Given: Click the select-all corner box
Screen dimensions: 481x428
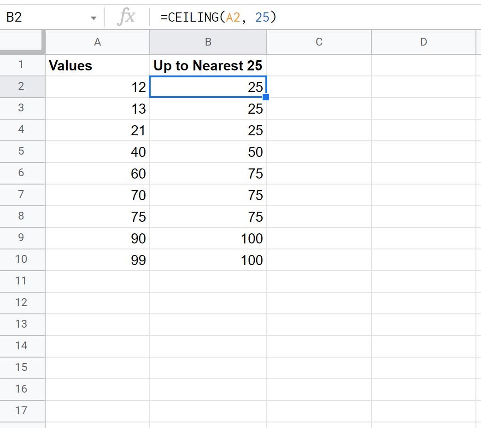Looking at the screenshot, I should point(22,42).
